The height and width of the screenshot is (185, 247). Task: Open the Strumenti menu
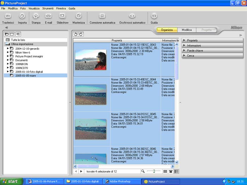[x=48, y=8]
